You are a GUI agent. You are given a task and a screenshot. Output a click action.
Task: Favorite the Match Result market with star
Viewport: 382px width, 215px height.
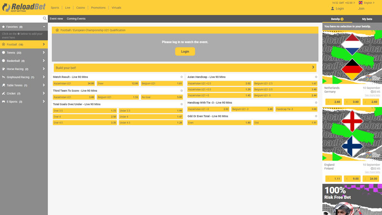pos(181,77)
